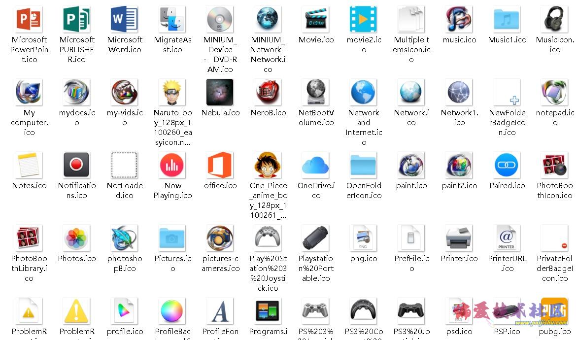Select the color wheel ProfileBac icon
577x340 pixels.
pyautogui.click(x=172, y=311)
